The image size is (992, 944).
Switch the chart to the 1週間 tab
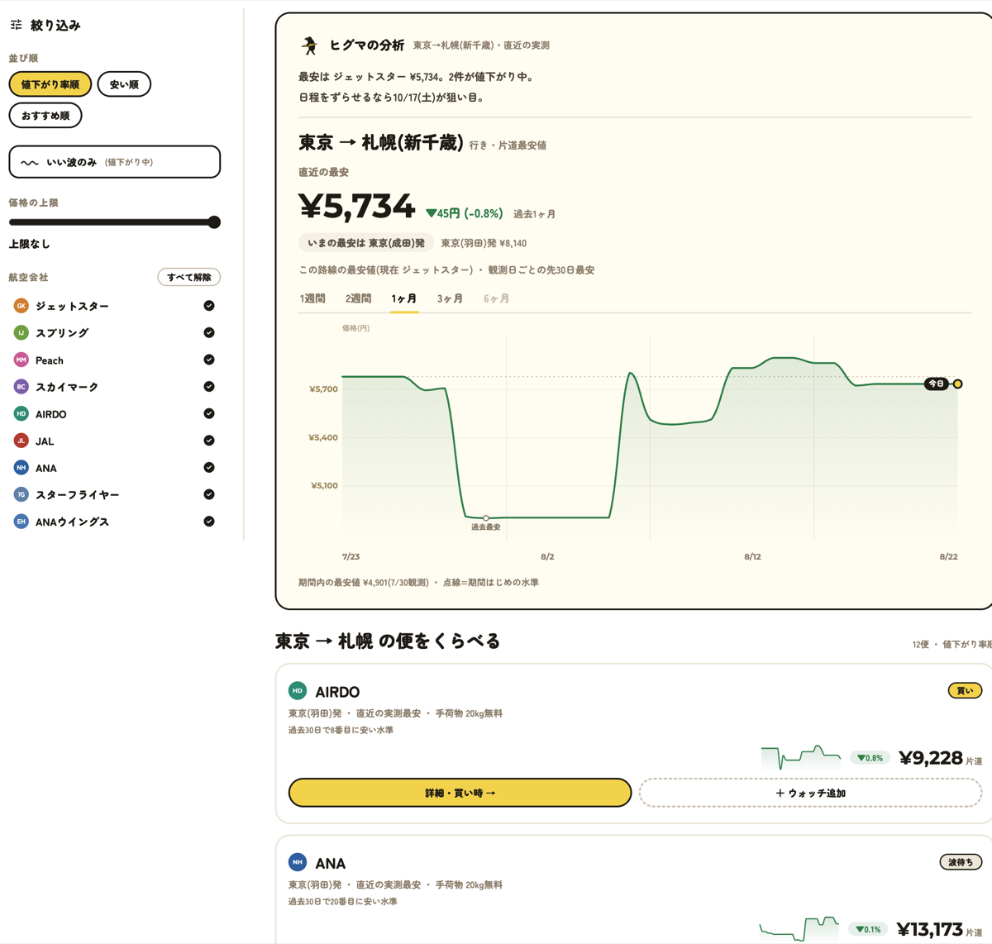pyautogui.click(x=312, y=298)
